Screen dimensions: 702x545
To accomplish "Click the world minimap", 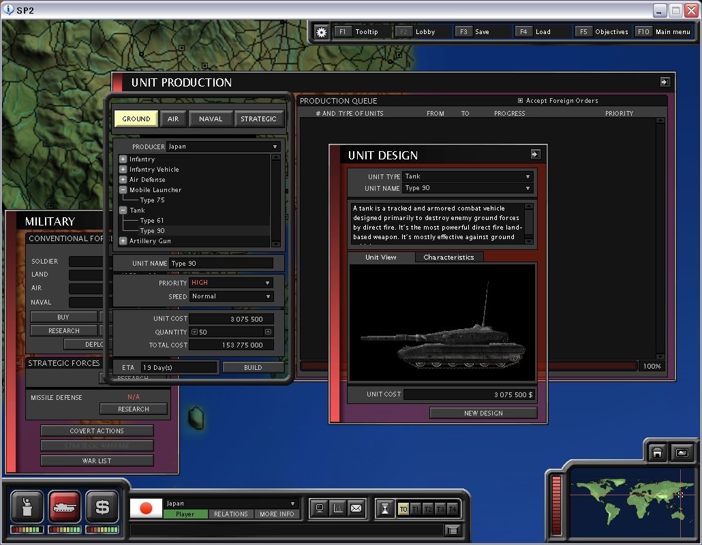I will pos(631,501).
